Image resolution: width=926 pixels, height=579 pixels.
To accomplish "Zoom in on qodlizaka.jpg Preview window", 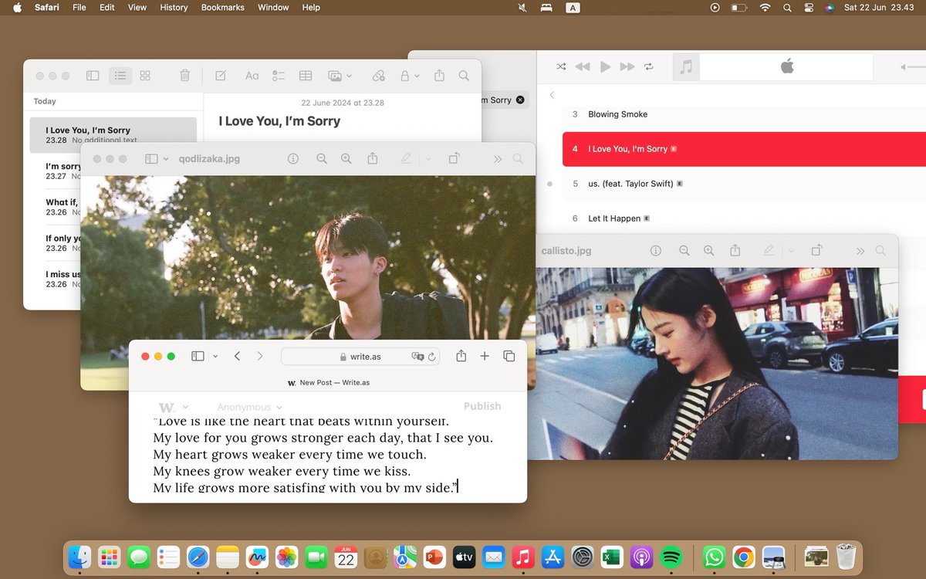I will pos(346,158).
